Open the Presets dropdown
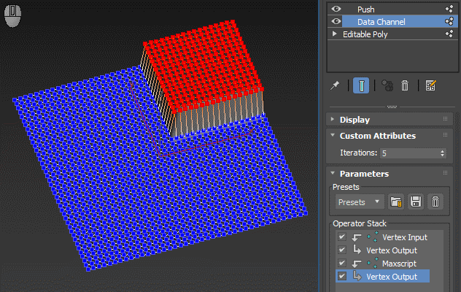 359,201
